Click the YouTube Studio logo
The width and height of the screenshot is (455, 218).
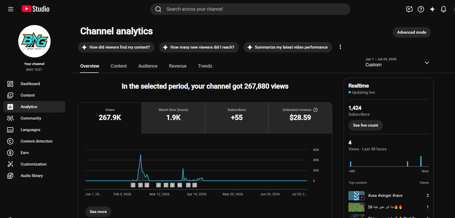(35, 9)
